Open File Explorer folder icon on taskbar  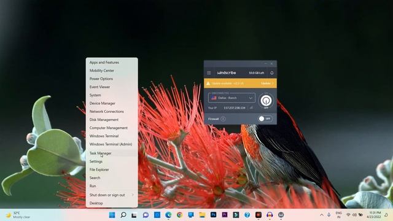coord(202,215)
